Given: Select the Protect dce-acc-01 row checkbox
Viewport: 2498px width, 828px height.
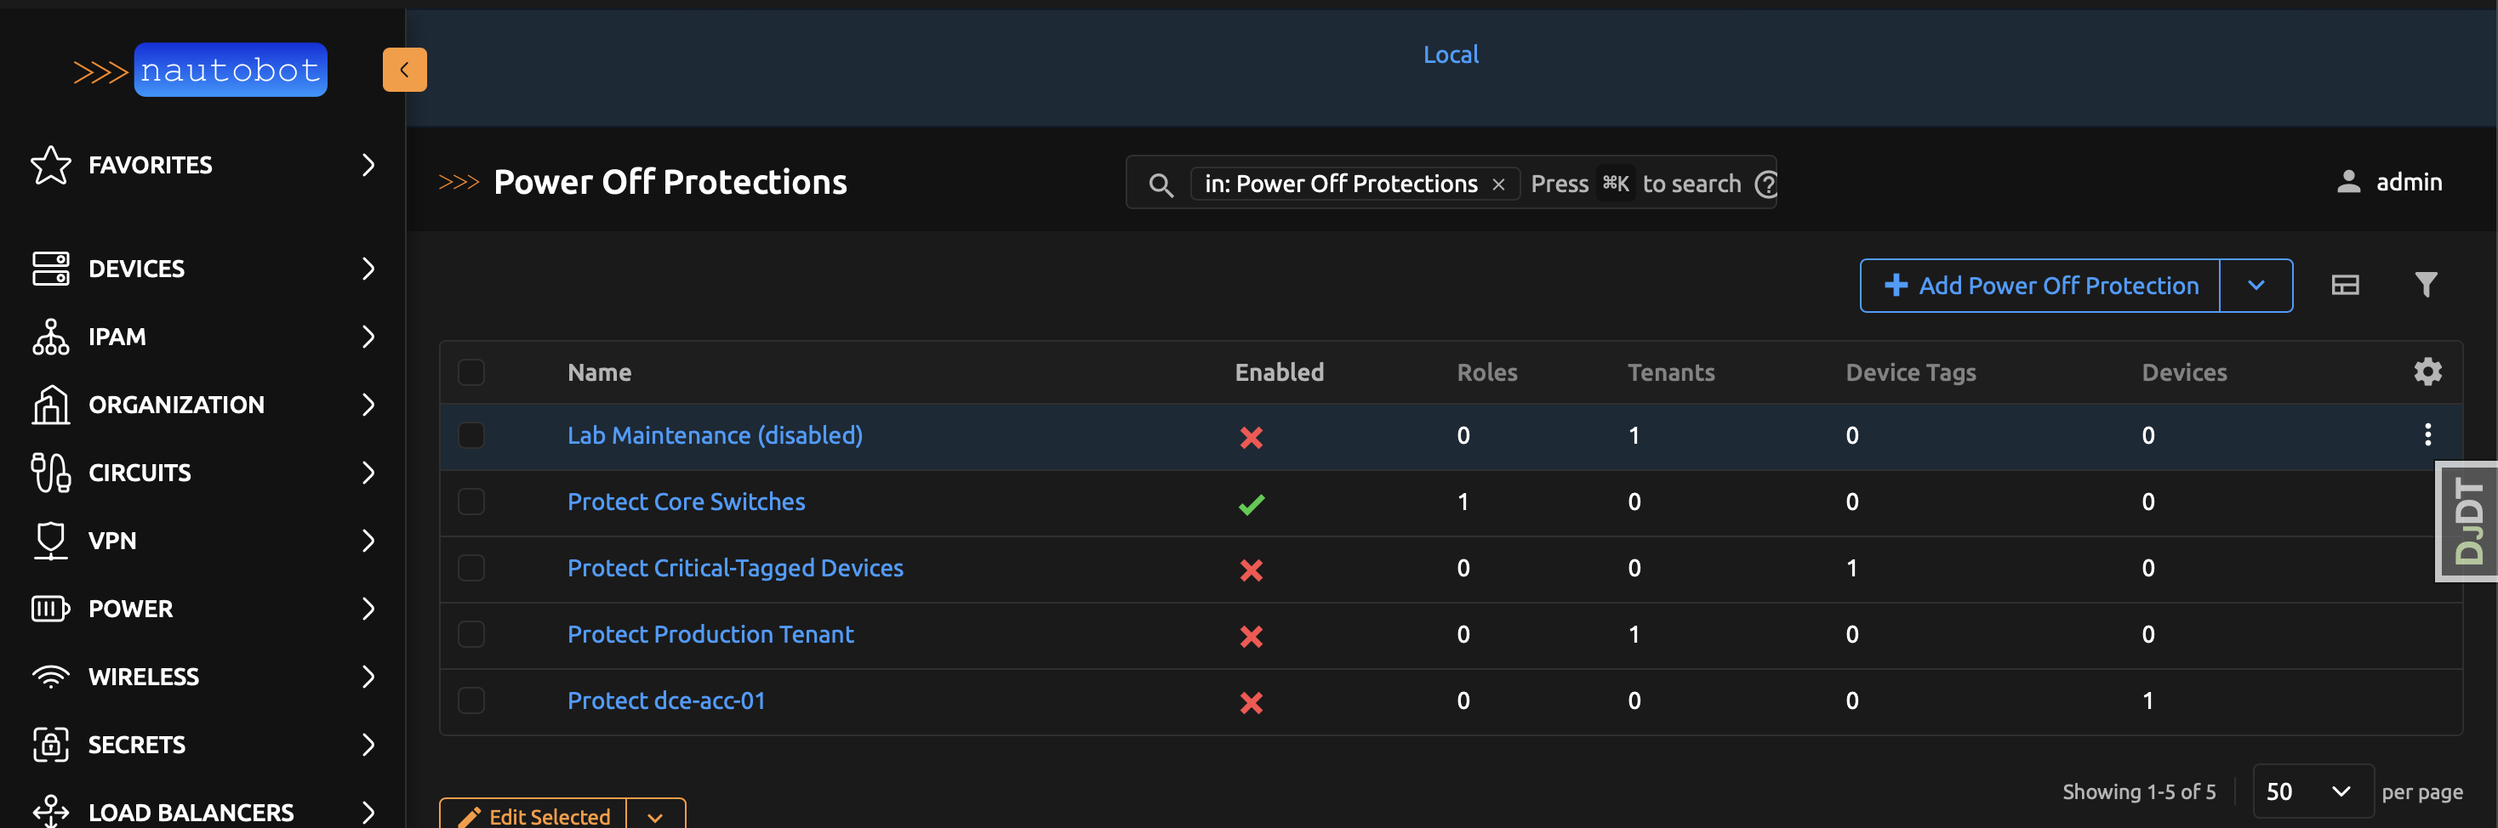Looking at the screenshot, I should pos(471,700).
